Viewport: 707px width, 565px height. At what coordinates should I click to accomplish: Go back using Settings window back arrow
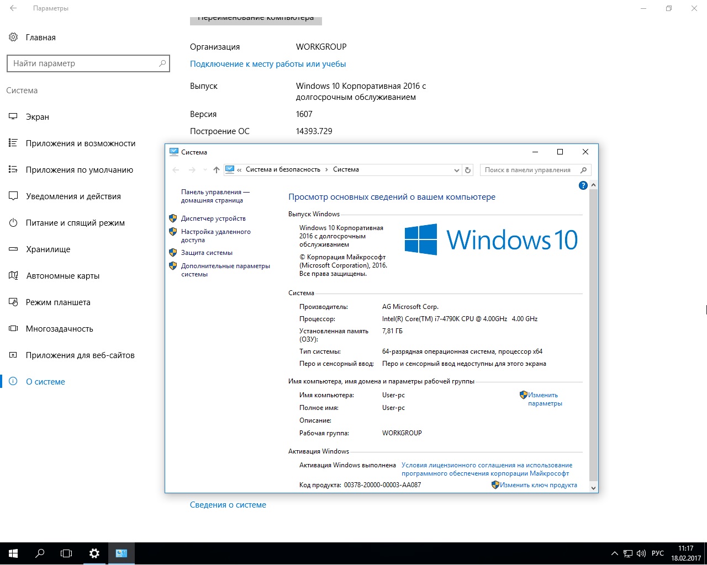click(x=13, y=8)
